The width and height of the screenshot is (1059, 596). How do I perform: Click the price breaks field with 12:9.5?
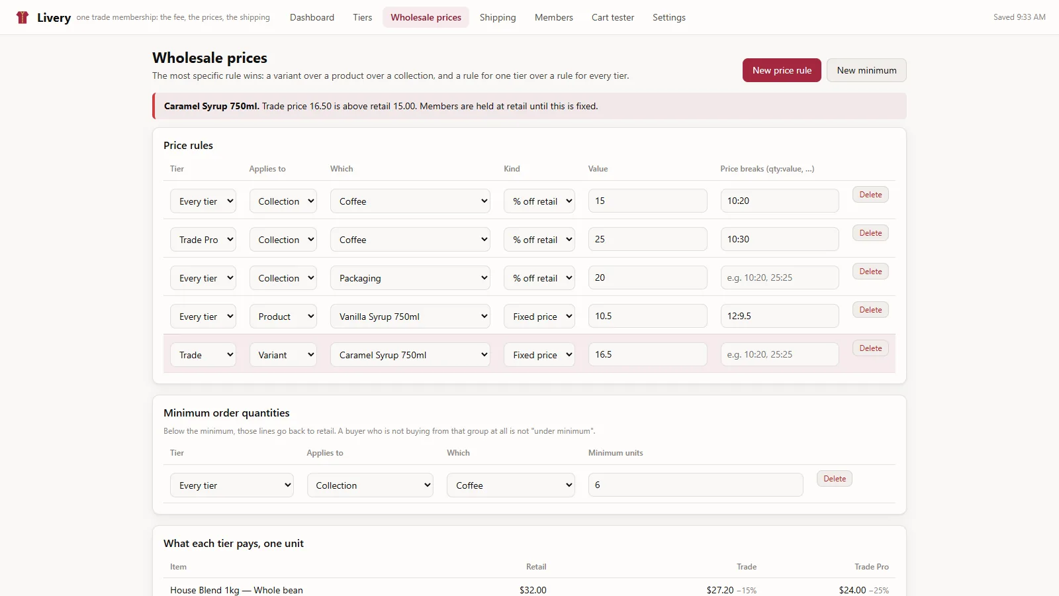tap(780, 316)
